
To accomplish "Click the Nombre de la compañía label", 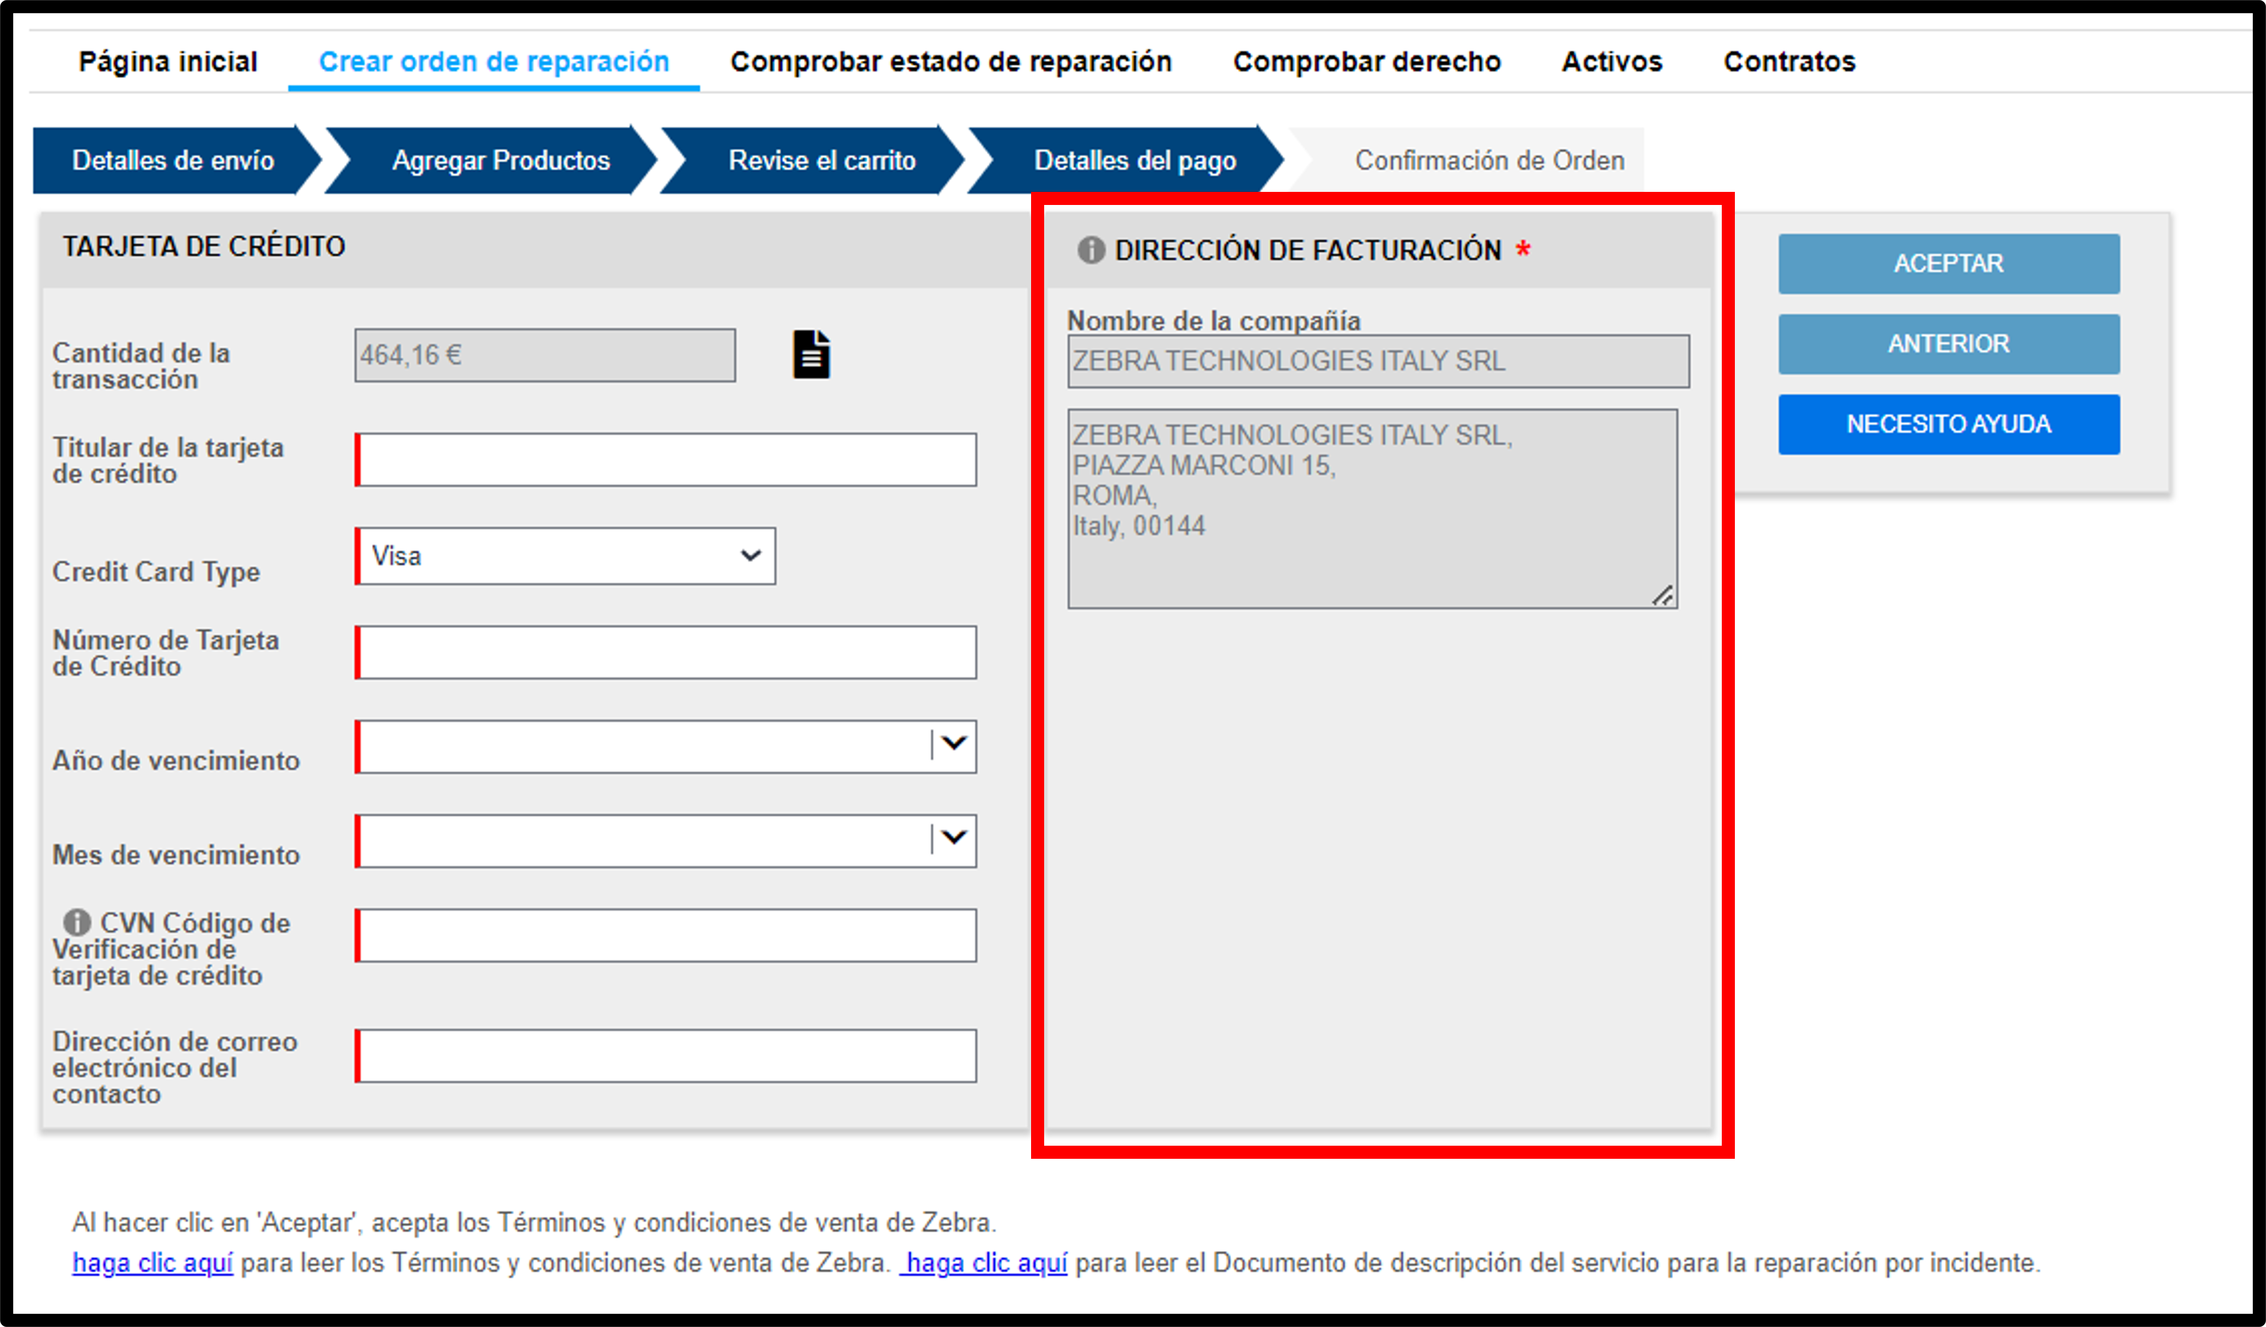I will click(x=1213, y=321).
